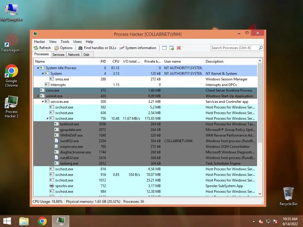Collapse the System Idle Process tree
This screenshot has width=303, height=227.
38,68
